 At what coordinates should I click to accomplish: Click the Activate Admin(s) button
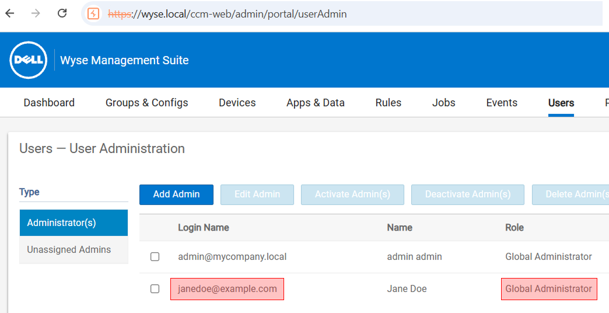(x=352, y=194)
